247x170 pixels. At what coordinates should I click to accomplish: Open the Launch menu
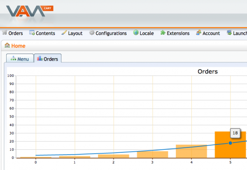(x=237, y=33)
